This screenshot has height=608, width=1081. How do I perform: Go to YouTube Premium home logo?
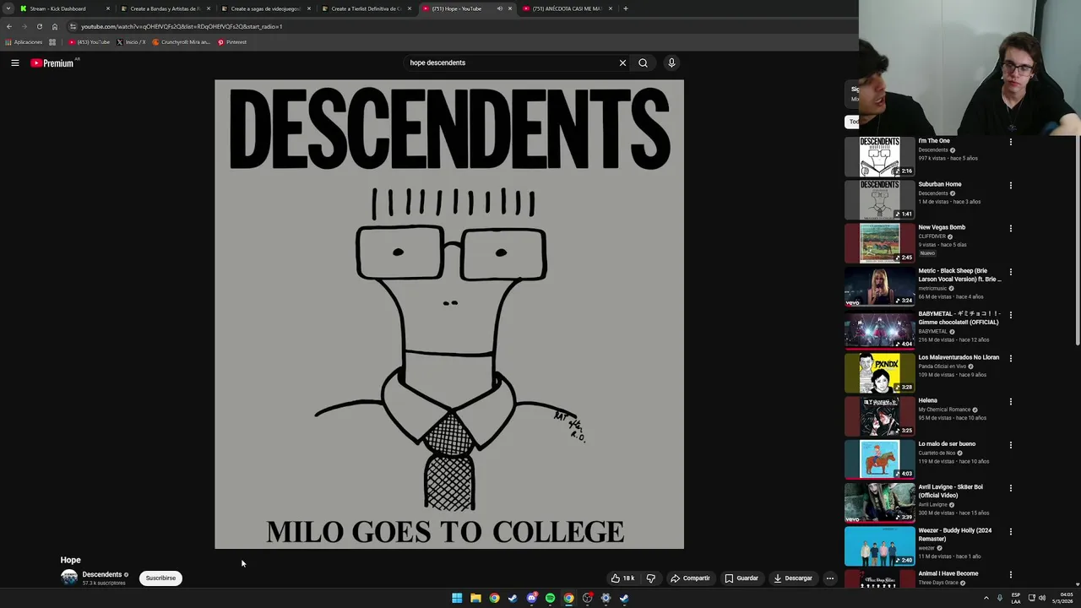(x=52, y=62)
